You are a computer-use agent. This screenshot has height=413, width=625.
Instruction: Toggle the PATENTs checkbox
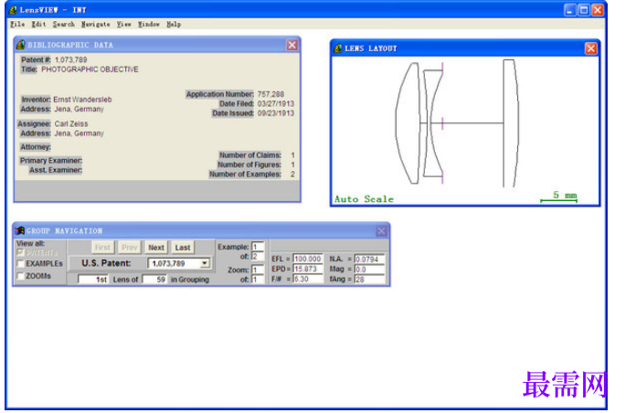pos(21,252)
